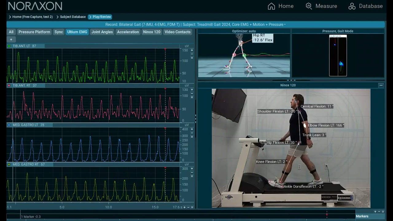The height and width of the screenshot is (221, 393).
Task: Click the Ankle Dorsiflexion LT: -2 label
Action: (304, 187)
